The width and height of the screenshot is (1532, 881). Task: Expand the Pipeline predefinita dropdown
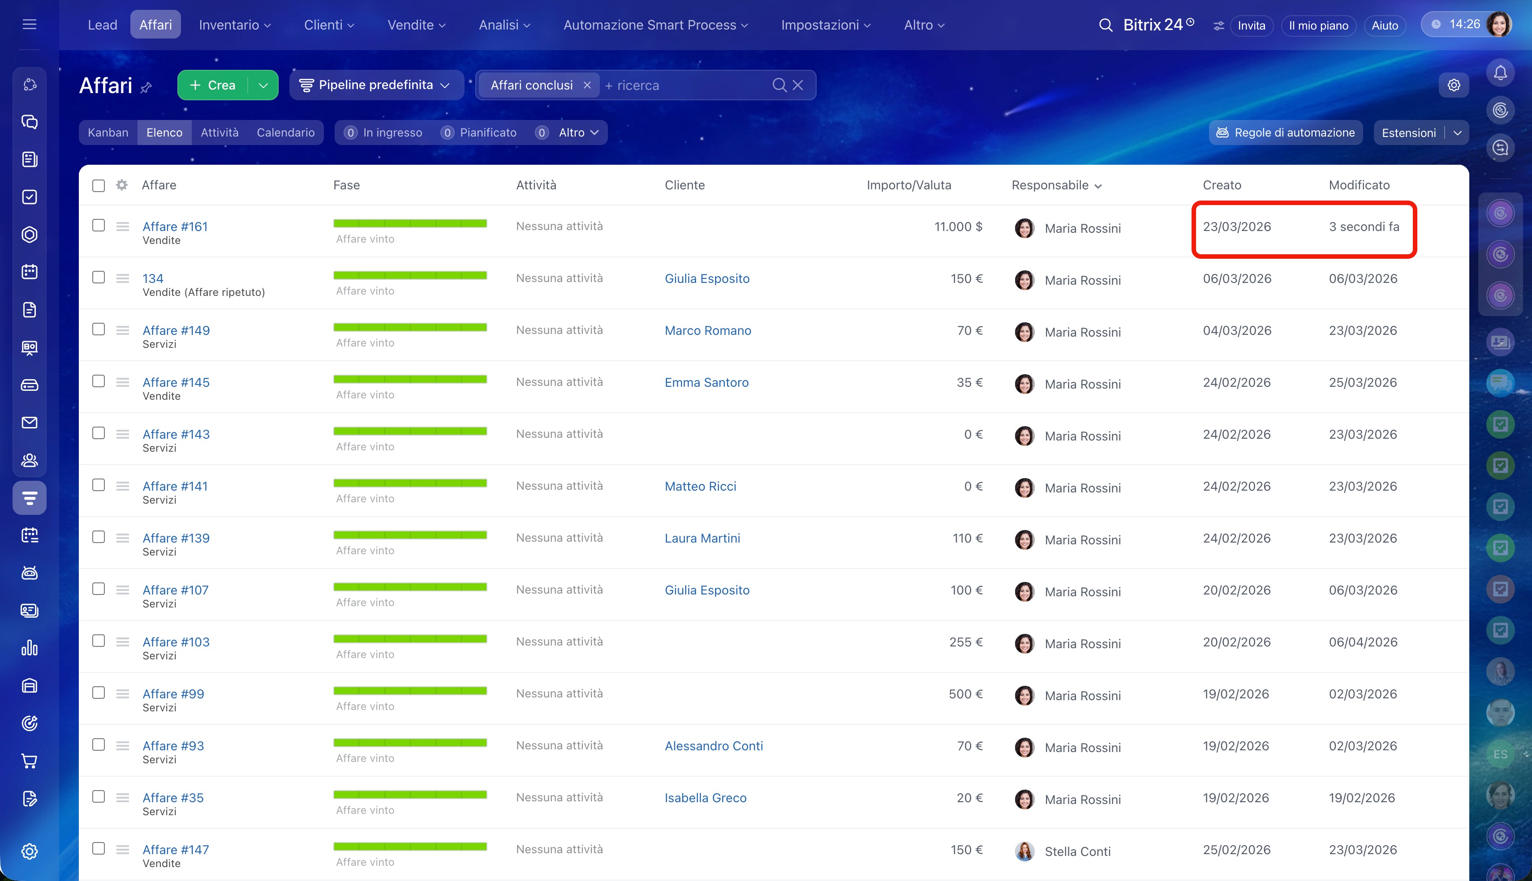tap(376, 86)
